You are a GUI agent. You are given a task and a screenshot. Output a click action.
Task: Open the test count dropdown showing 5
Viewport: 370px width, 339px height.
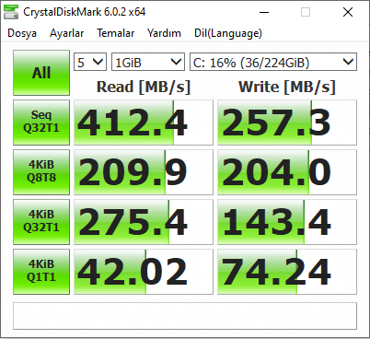90,62
